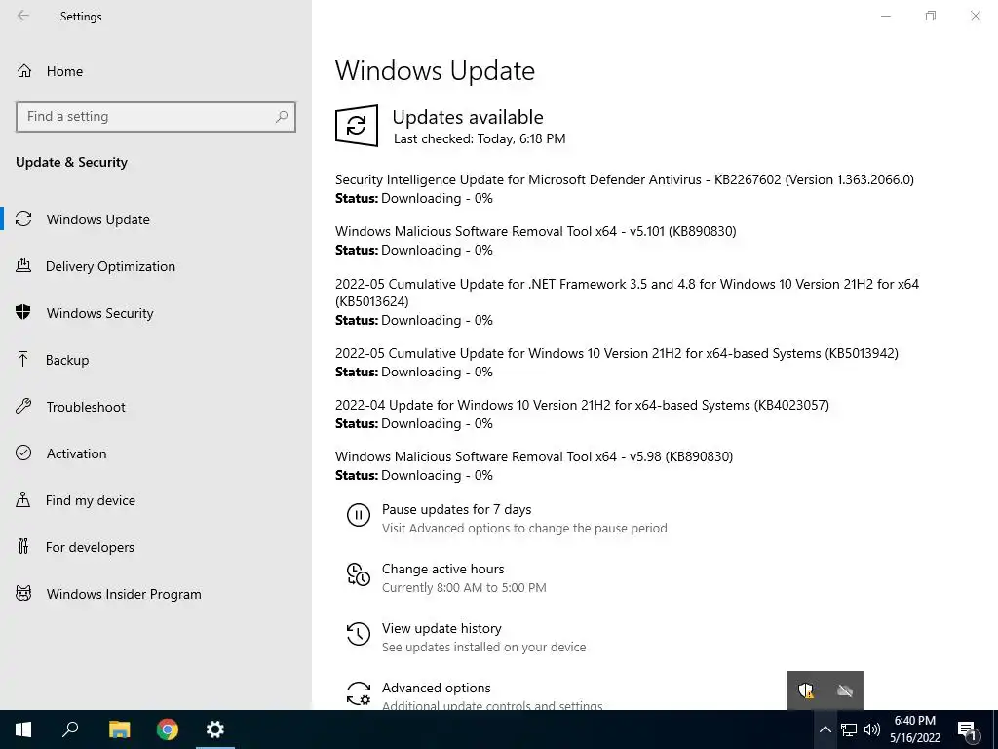Click the Settings gear on the taskbar
The image size is (998, 749).
coord(215,729)
